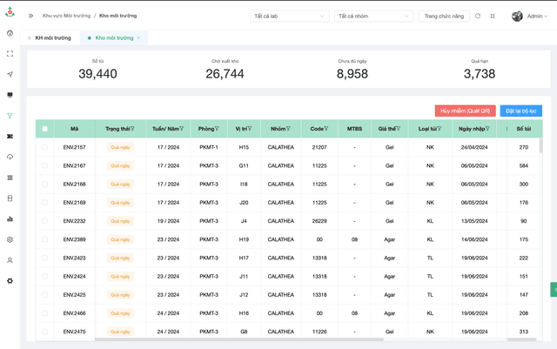Click the Trang chức năng button
The height and width of the screenshot is (349, 557).
(444, 16)
